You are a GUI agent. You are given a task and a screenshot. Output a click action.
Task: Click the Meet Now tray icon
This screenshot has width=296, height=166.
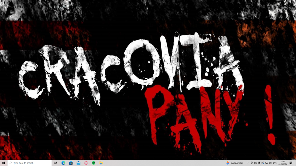click(252, 163)
